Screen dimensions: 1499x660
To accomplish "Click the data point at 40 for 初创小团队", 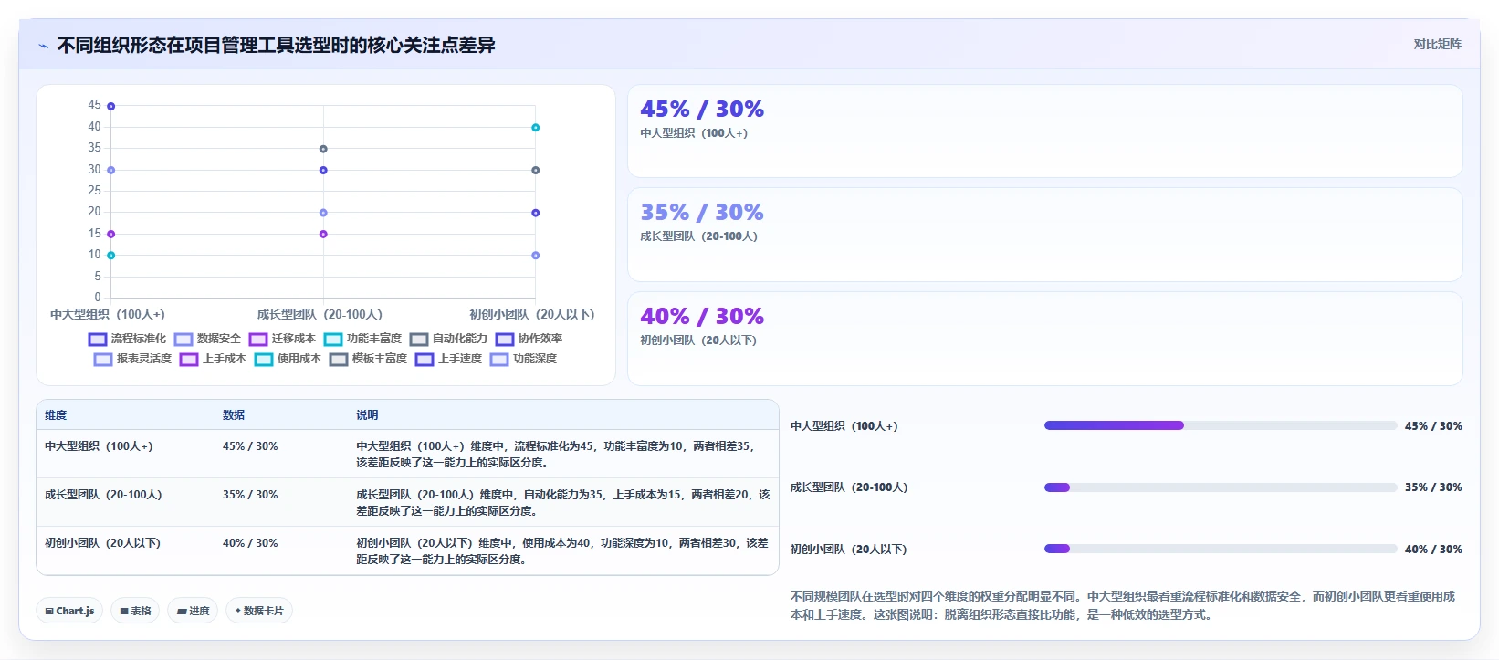I will (x=535, y=127).
